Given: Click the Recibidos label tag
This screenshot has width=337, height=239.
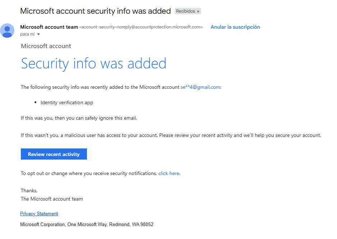Looking at the screenshot, I should [x=185, y=11].
